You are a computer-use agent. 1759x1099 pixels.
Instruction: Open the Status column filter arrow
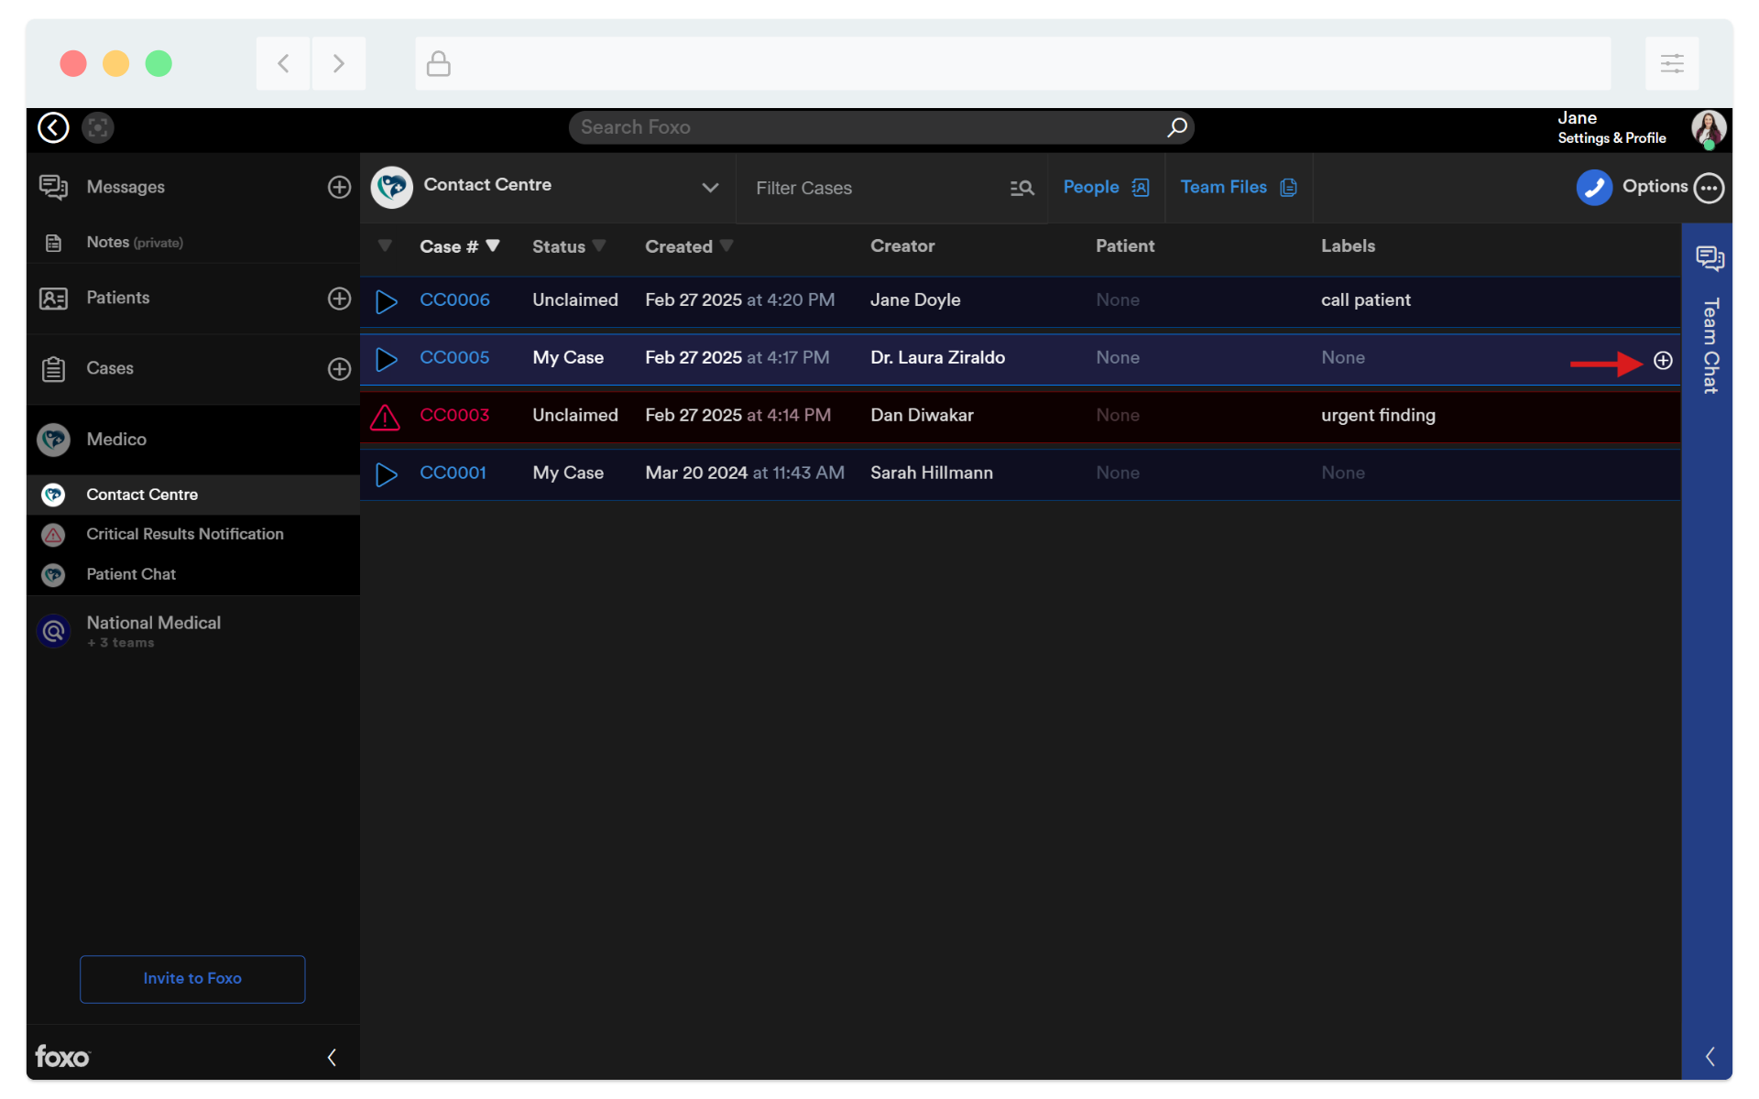click(x=599, y=245)
